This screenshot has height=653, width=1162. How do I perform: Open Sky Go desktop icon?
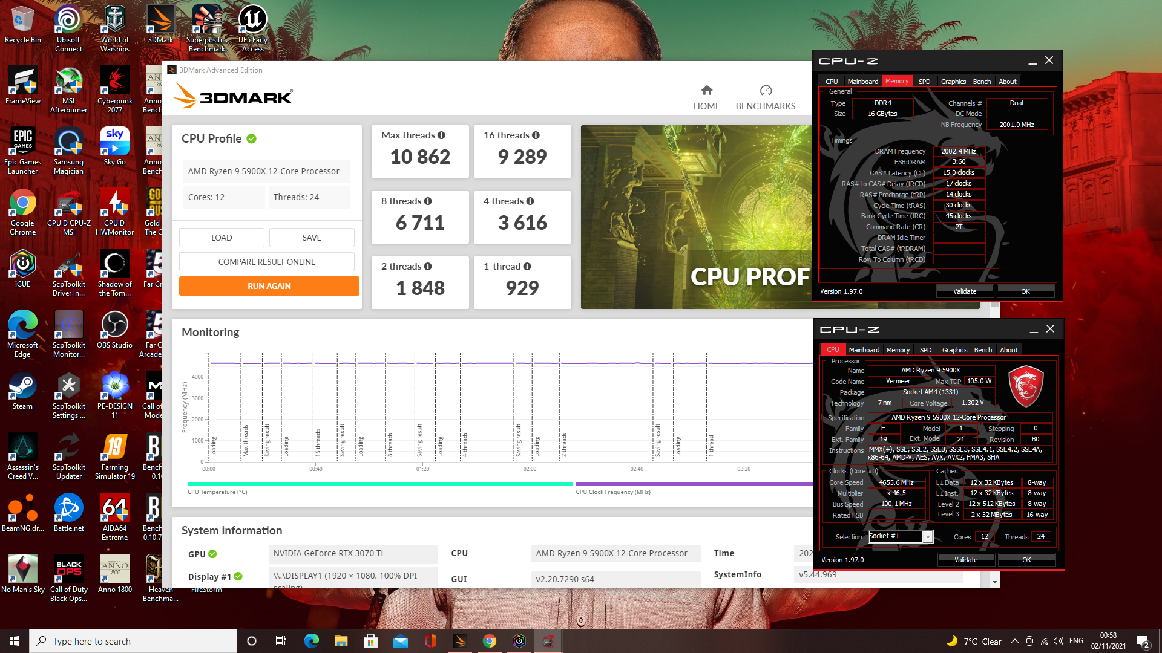[x=114, y=146]
